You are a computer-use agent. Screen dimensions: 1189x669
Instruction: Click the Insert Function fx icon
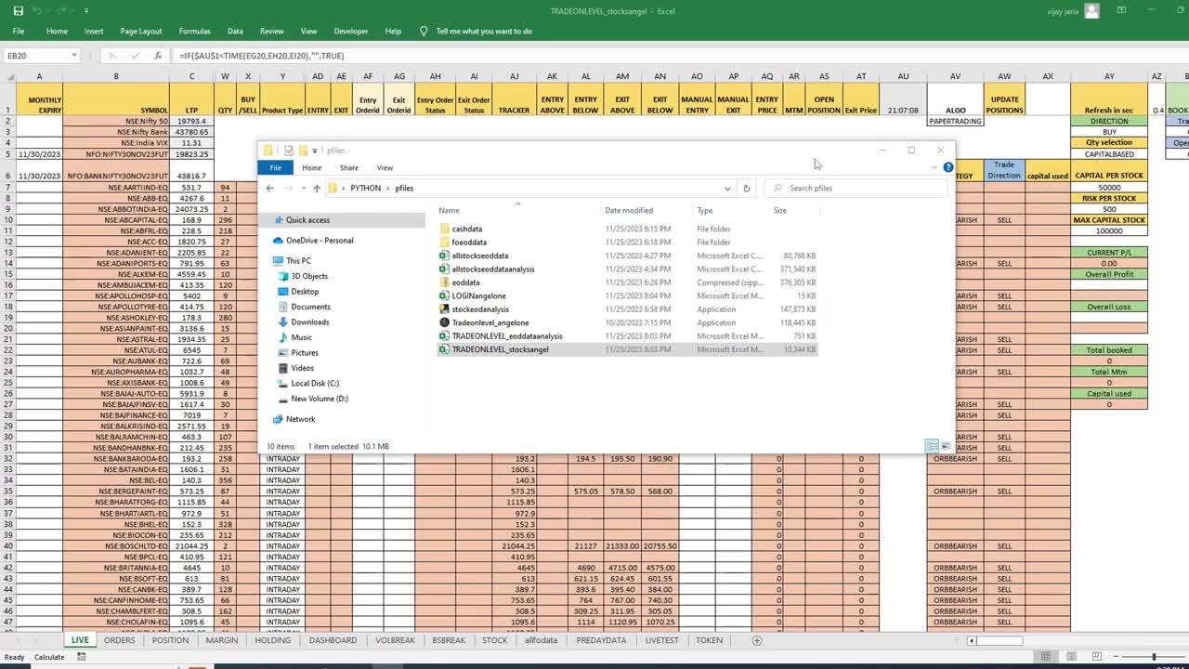pos(158,56)
